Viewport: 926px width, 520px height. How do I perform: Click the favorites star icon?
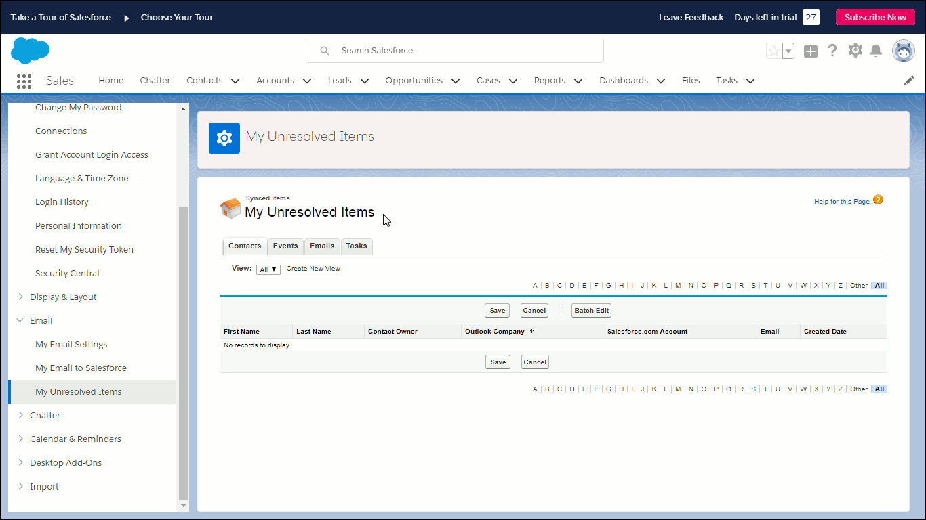pos(773,51)
